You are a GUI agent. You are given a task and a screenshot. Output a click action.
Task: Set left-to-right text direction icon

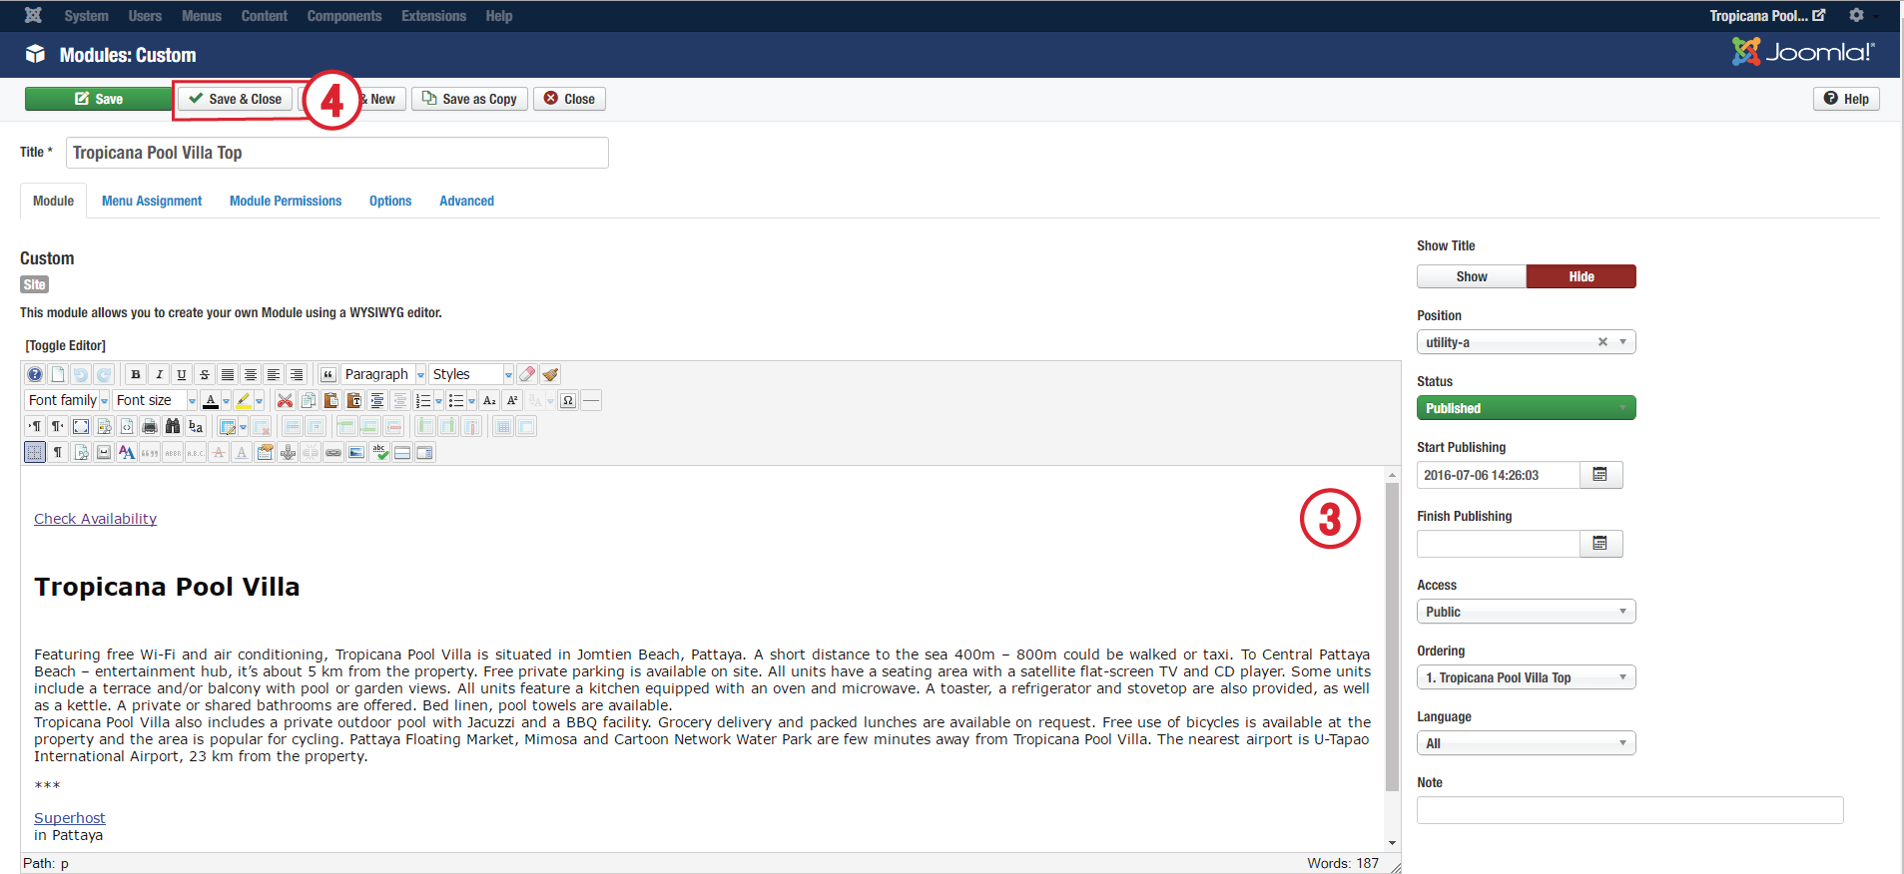tap(35, 426)
